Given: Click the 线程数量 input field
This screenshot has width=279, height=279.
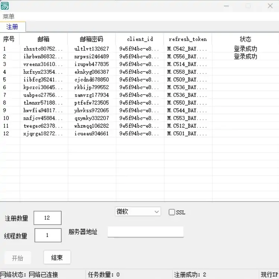Looking at the screenshot, I should click(x=48, y=235).
